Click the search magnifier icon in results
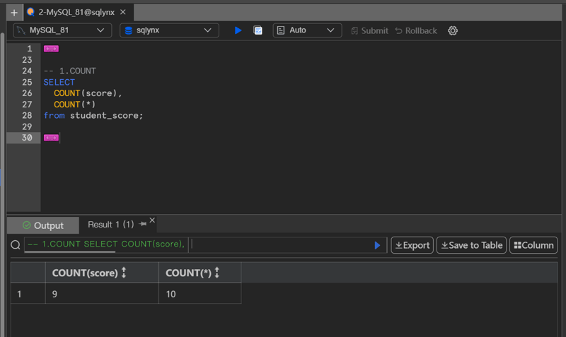Screen dimensions: 566x337 [16, 245]
